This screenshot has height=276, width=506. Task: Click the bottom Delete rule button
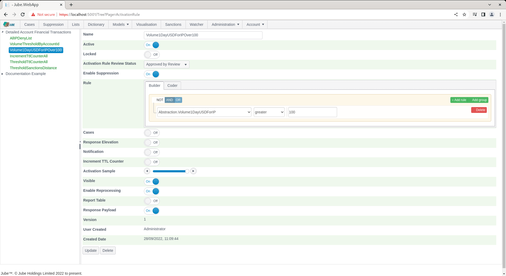click(x=108, y=250)
